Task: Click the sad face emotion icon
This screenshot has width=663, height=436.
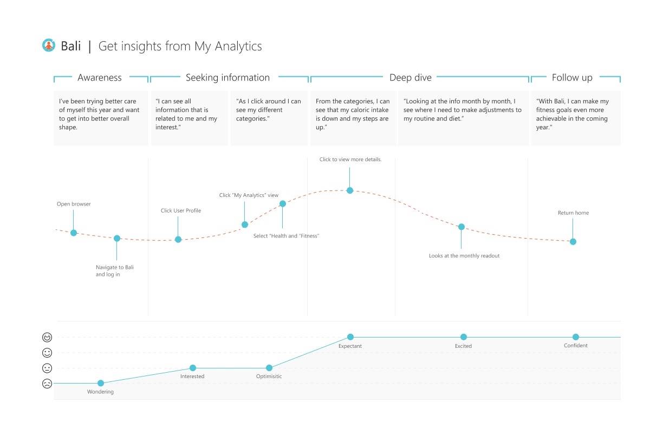Action: (48, 384)
